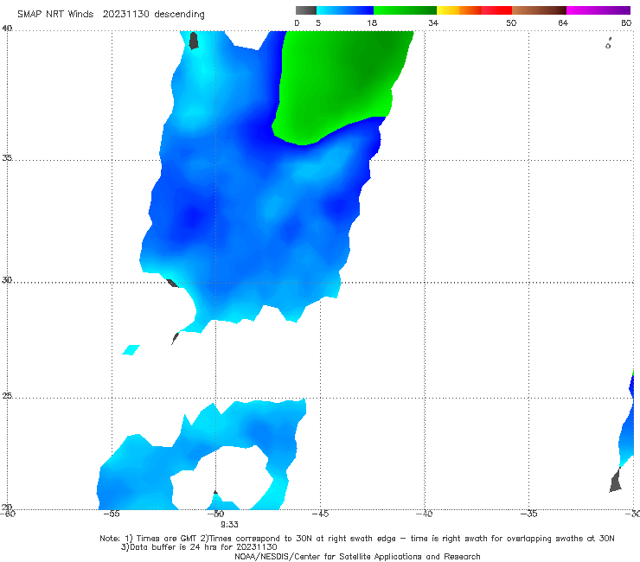Click the longitude label '-55' on the bottom axis
The height and width of the screenshot is (562, 640).
[x=112, y=514]
